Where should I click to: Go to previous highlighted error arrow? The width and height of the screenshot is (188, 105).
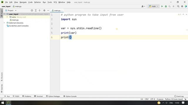(183, 14)
